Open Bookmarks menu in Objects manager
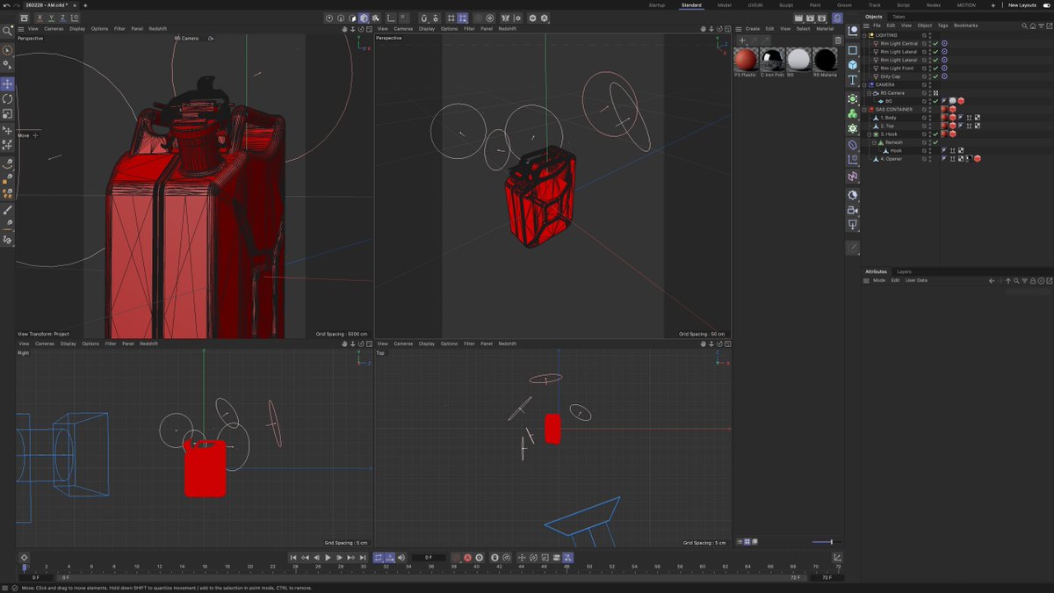Viewport: 1054px width, 593px height. click(x=965, y=25)
